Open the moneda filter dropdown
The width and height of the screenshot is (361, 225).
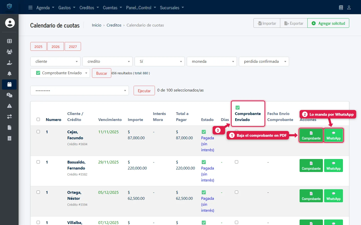point(212,61)
